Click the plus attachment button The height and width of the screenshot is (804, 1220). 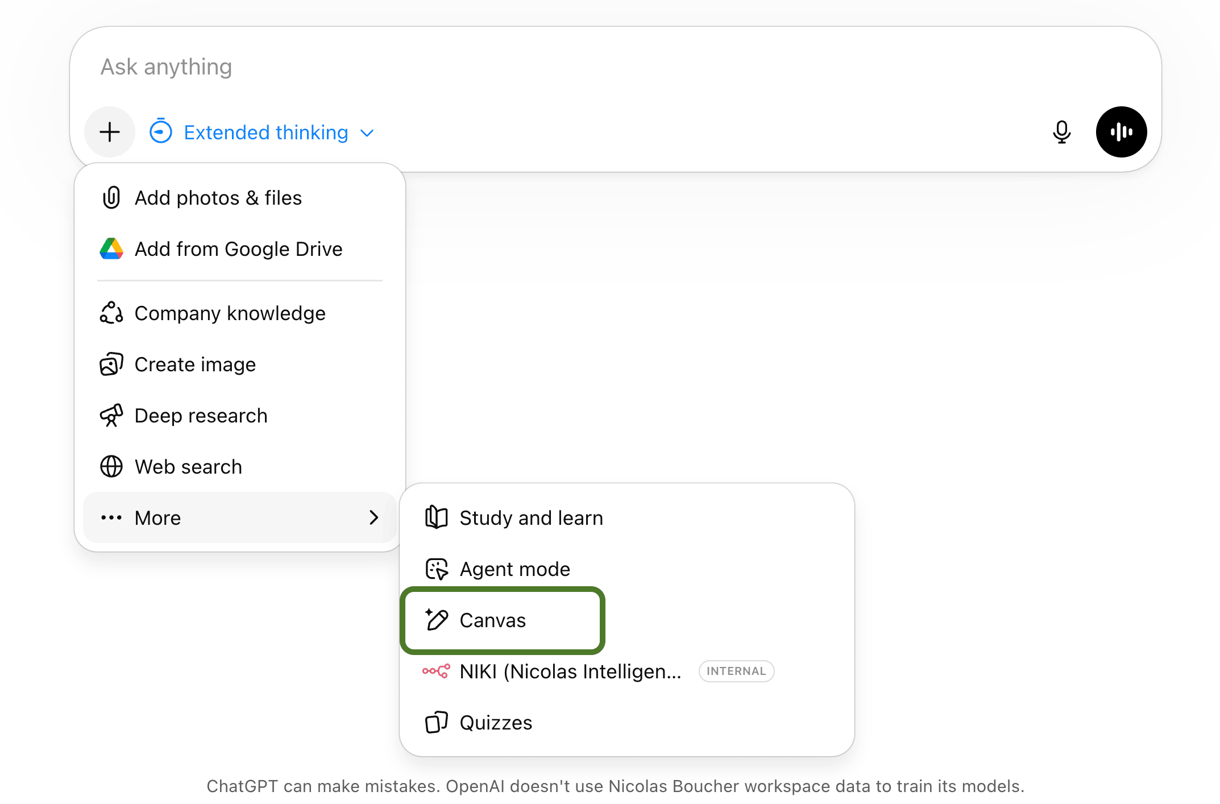click(x=110, y=132)
